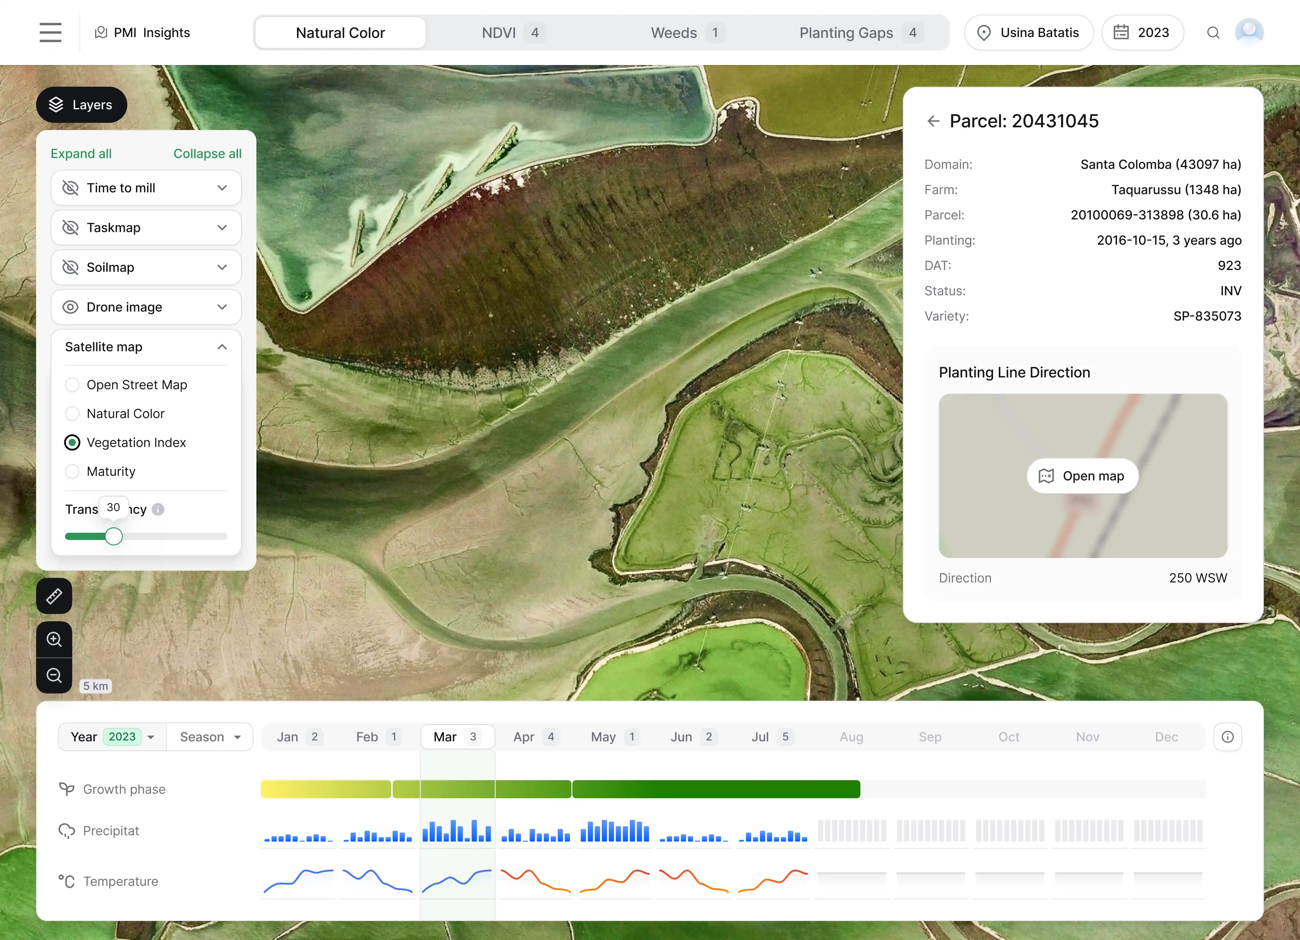Expand the Taskmap layer options
Screen dimensions: 1300x940
click(222, 228)
